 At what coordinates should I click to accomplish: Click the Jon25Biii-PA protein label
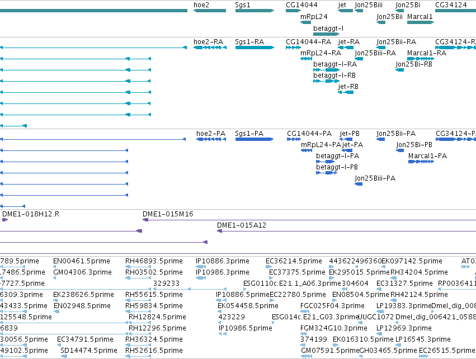click(375, 178)
